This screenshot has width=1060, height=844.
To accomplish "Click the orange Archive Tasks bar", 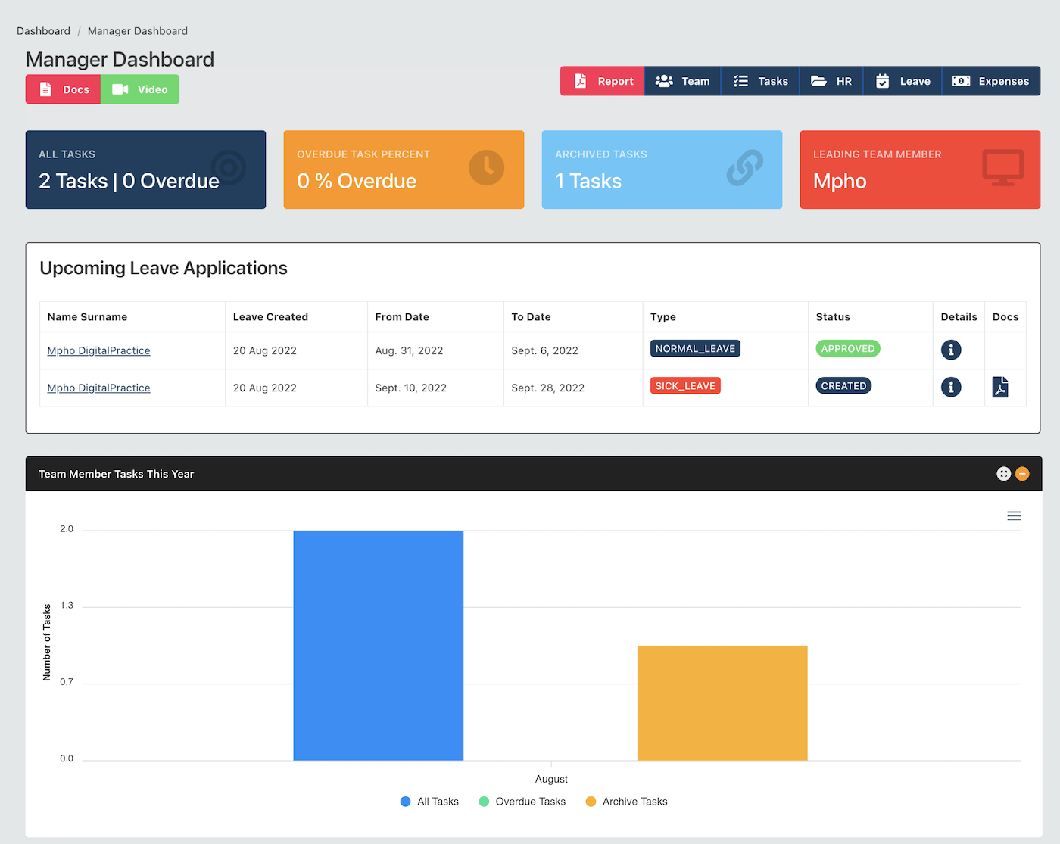I will [722, 703].
